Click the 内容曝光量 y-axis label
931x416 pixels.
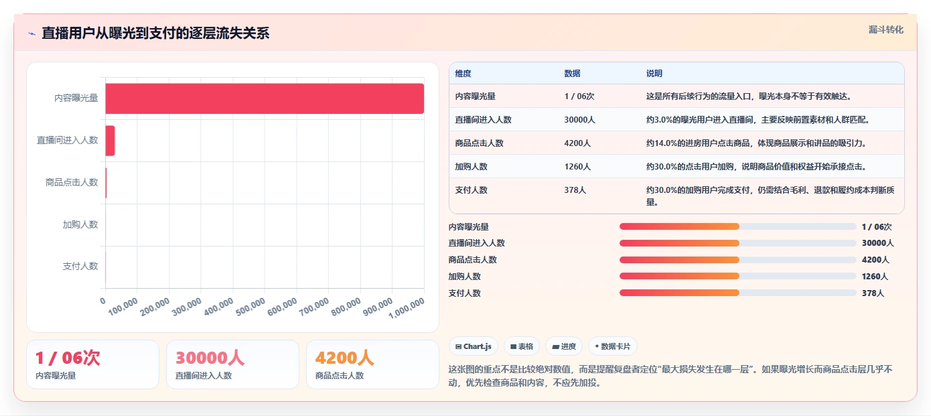[76, 98]
